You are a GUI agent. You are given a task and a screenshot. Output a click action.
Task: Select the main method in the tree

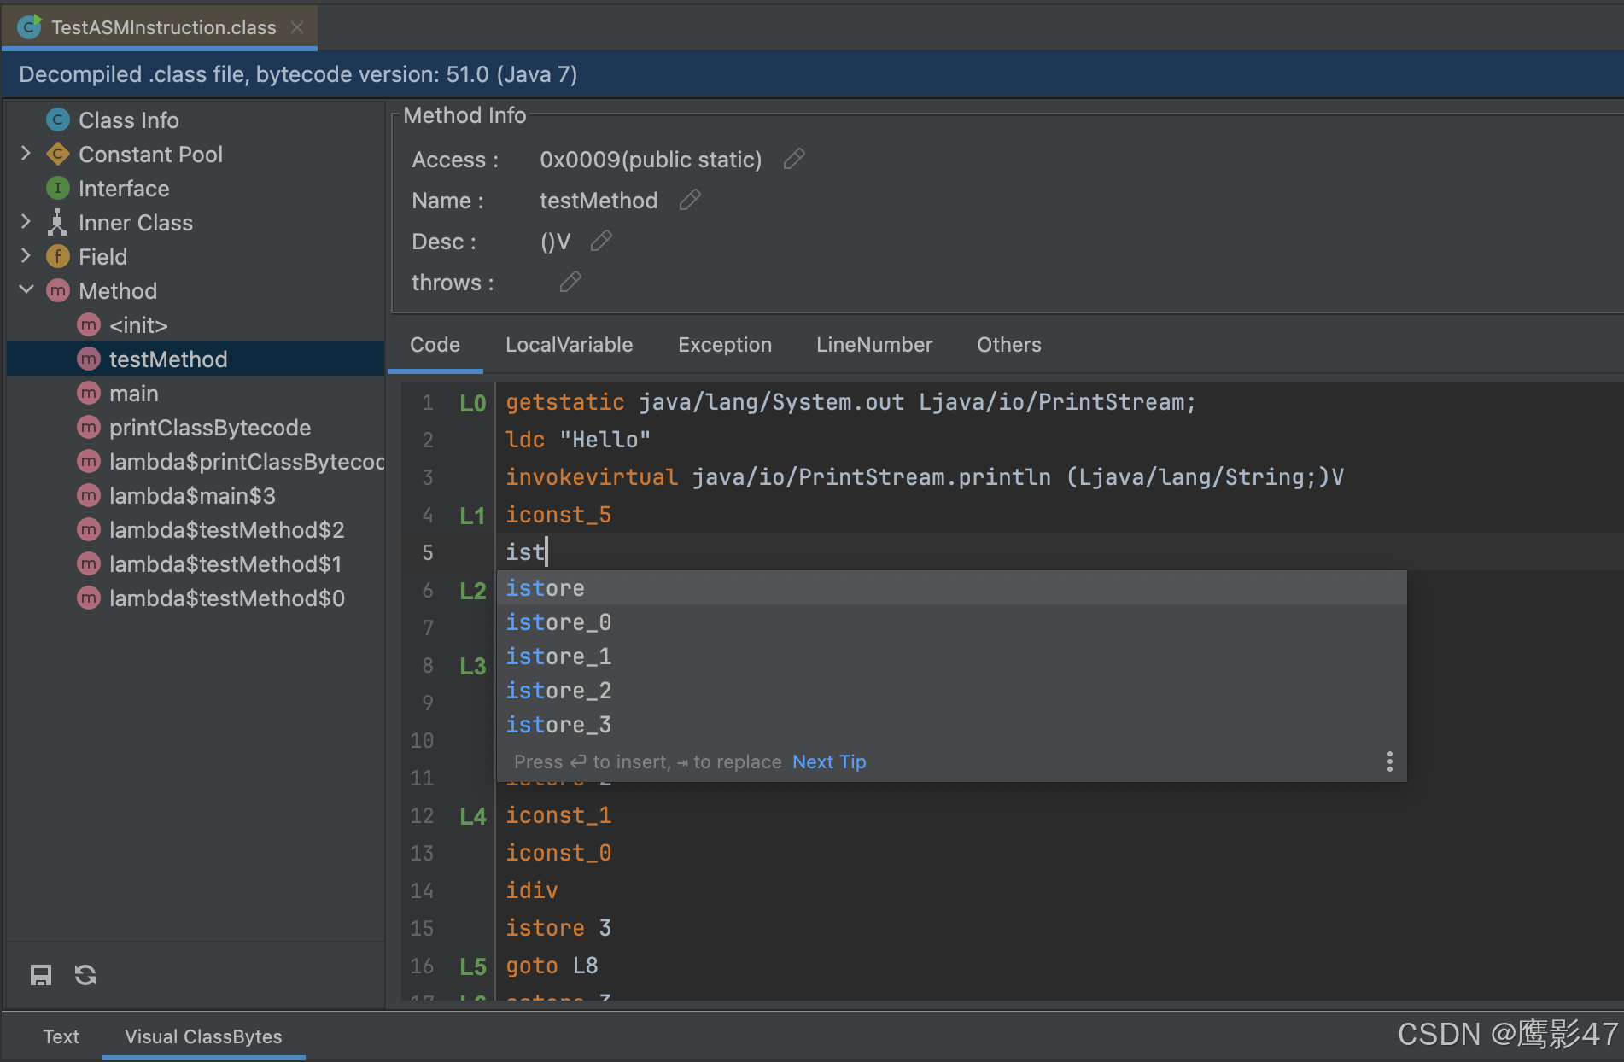[x=134, y=393]
